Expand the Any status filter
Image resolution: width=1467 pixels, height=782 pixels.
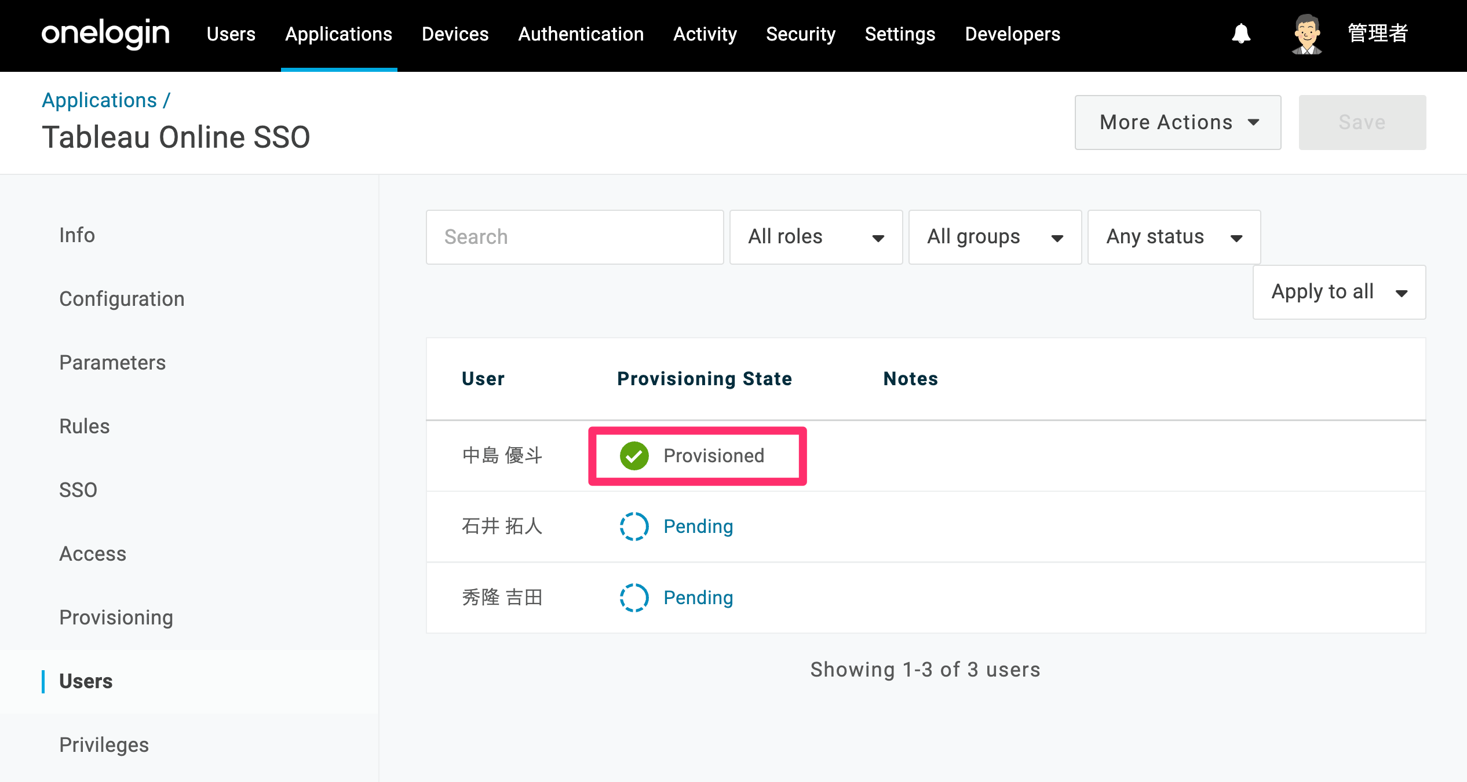pos(1174,237)
